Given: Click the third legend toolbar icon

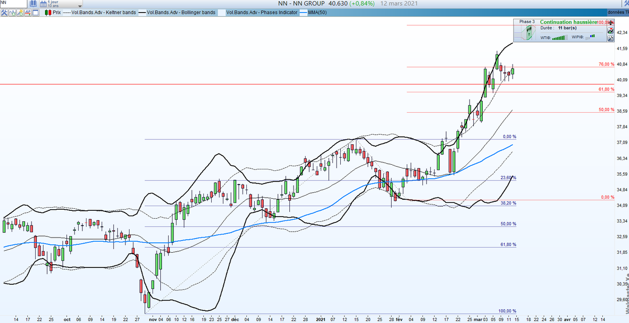Looking at the screenshot, I should click(20, 13).
